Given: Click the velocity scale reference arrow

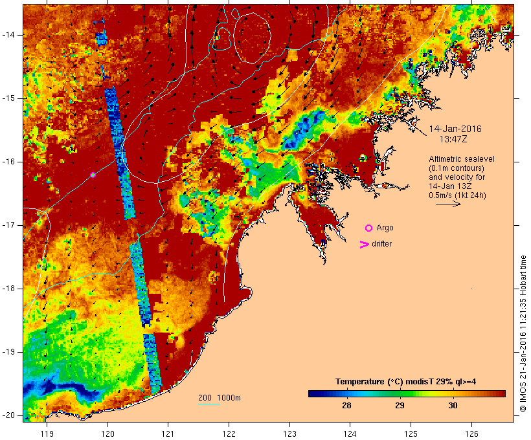Looking at the screenshot, I should [448, 204].
